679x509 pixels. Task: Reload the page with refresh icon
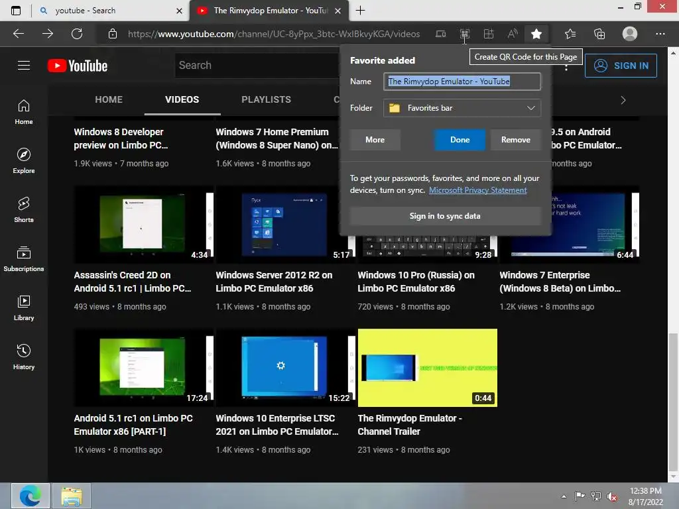[x=77, y=34]
